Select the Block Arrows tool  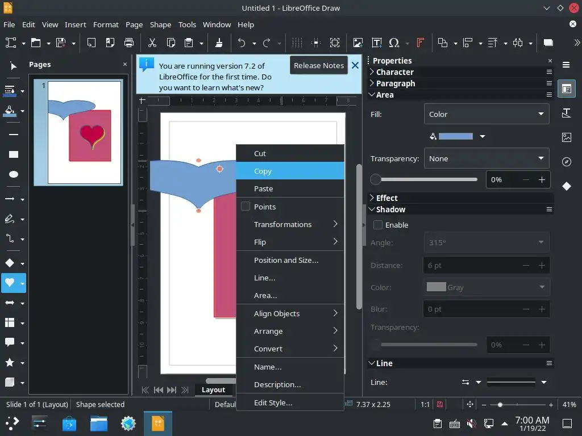coord(10,303)
